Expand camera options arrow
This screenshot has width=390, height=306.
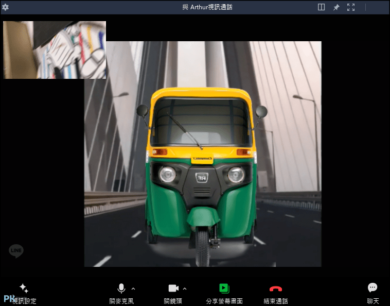(185, 289)
